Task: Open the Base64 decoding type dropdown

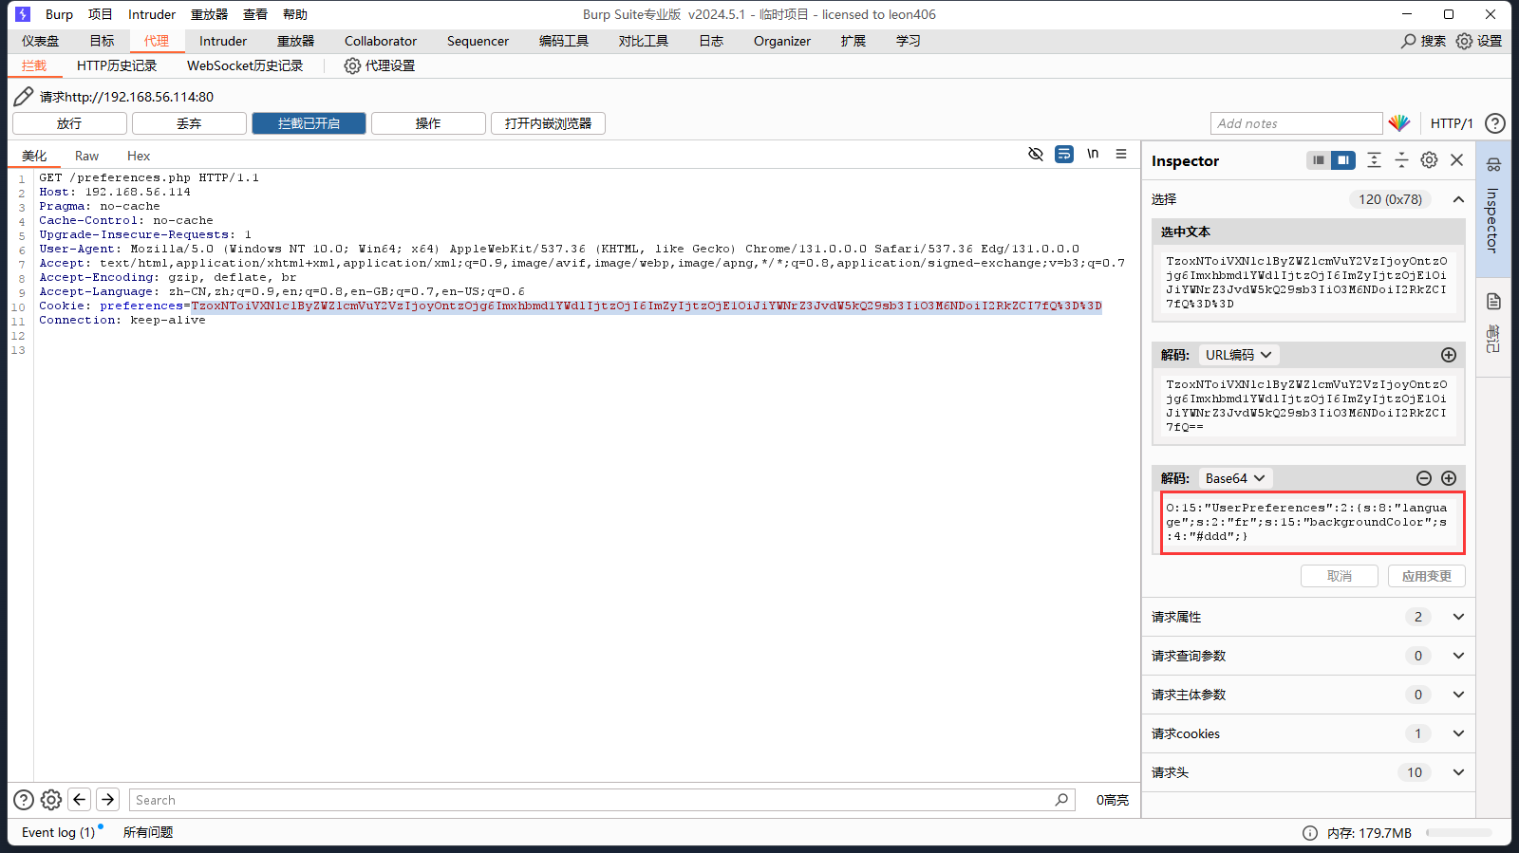Action: [1235, 478]
